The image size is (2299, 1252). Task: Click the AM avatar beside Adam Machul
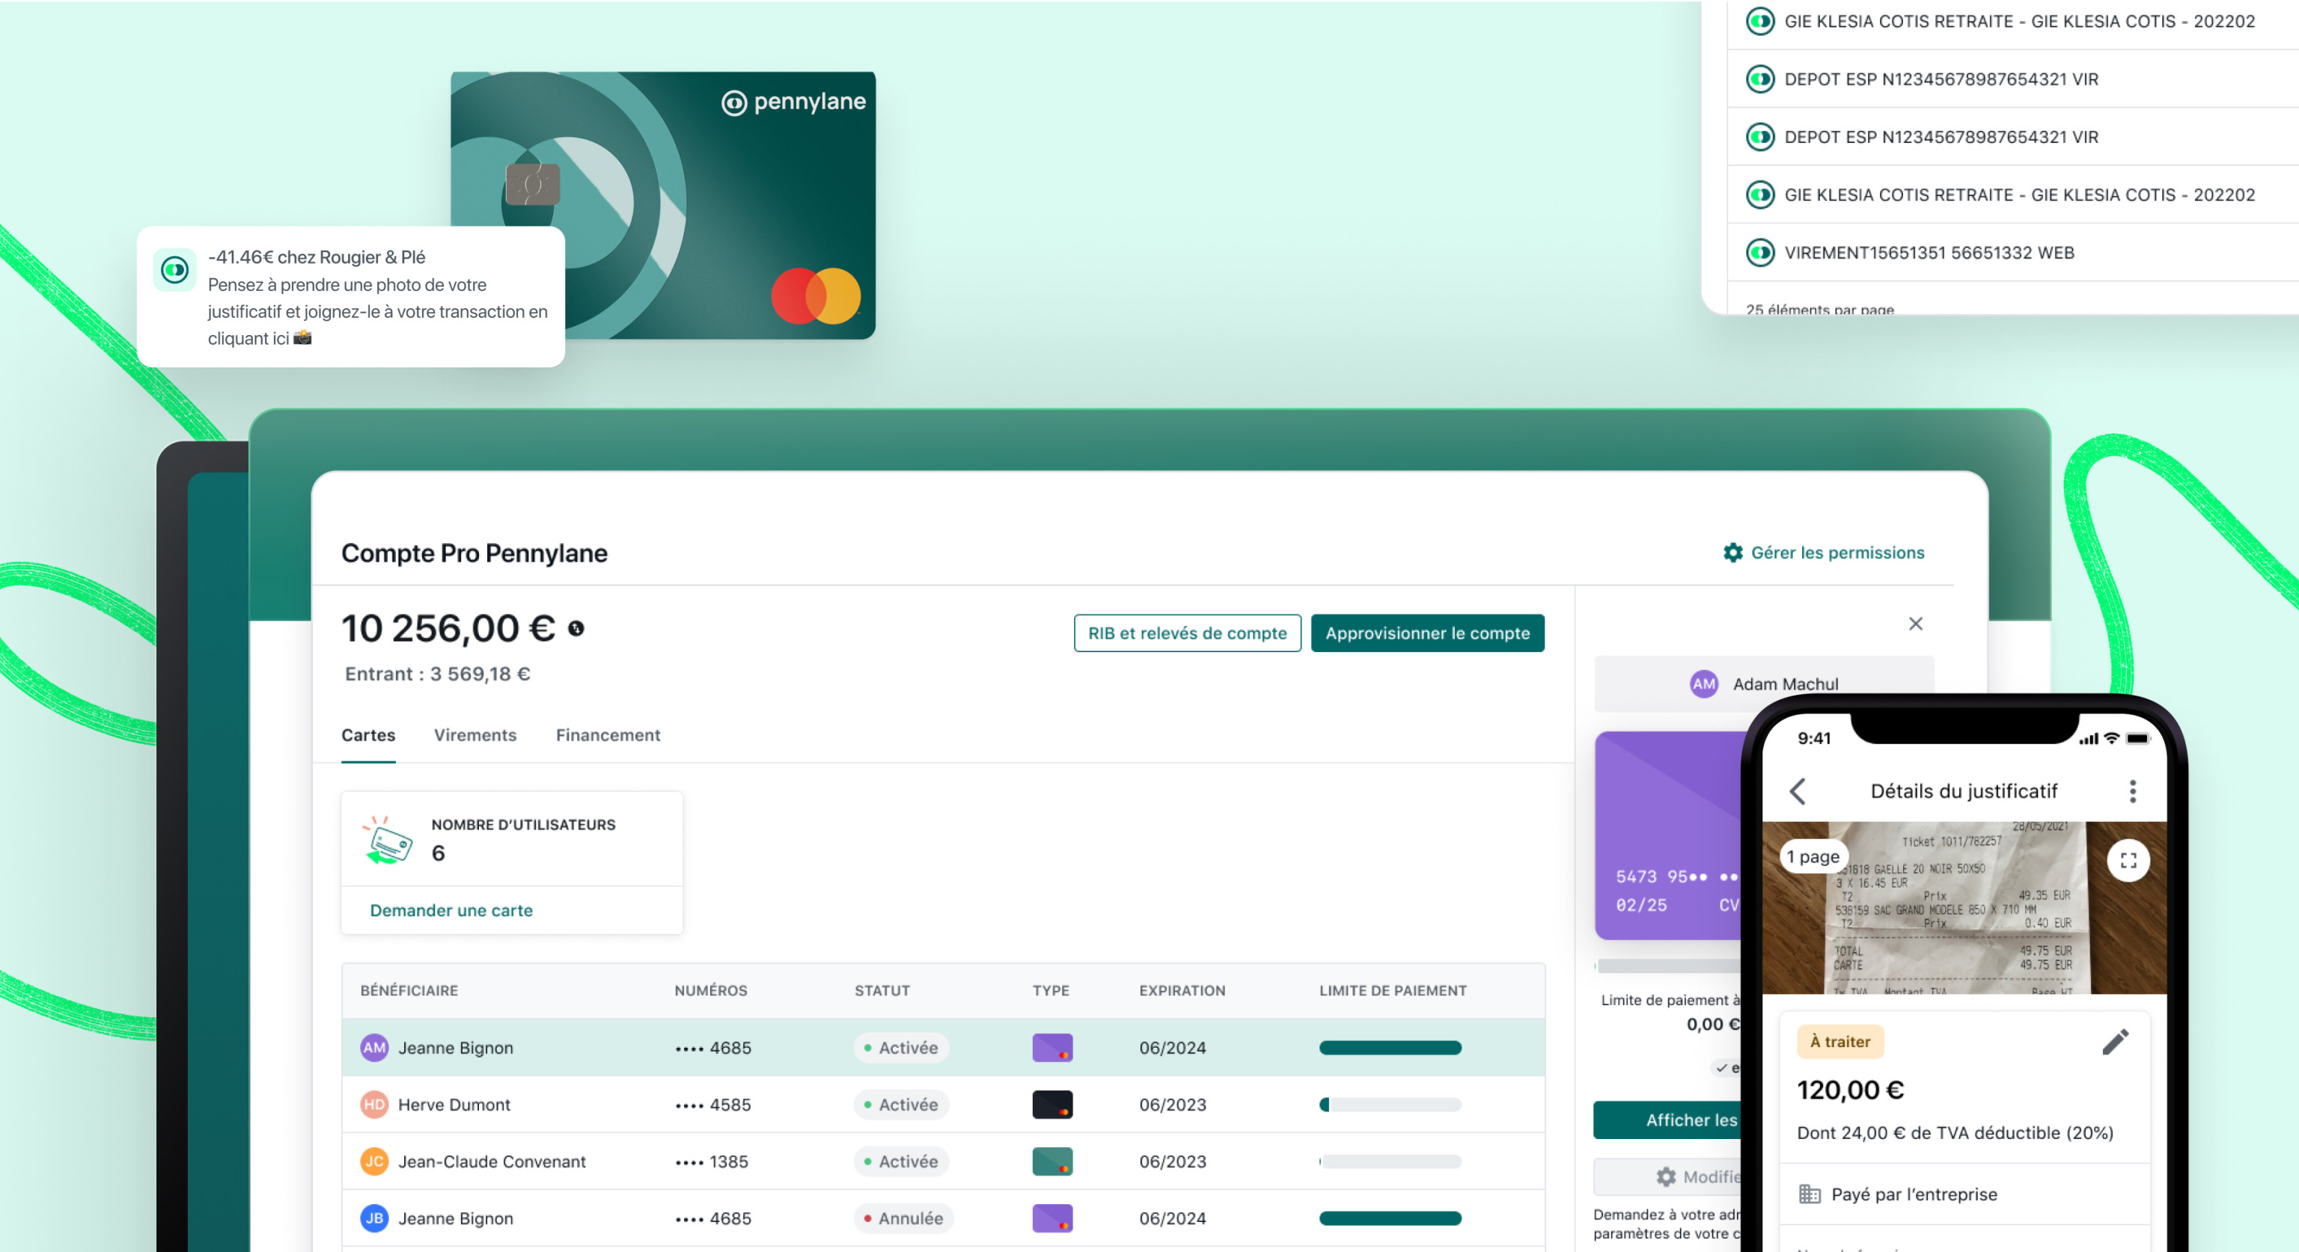coord(1704,684)
